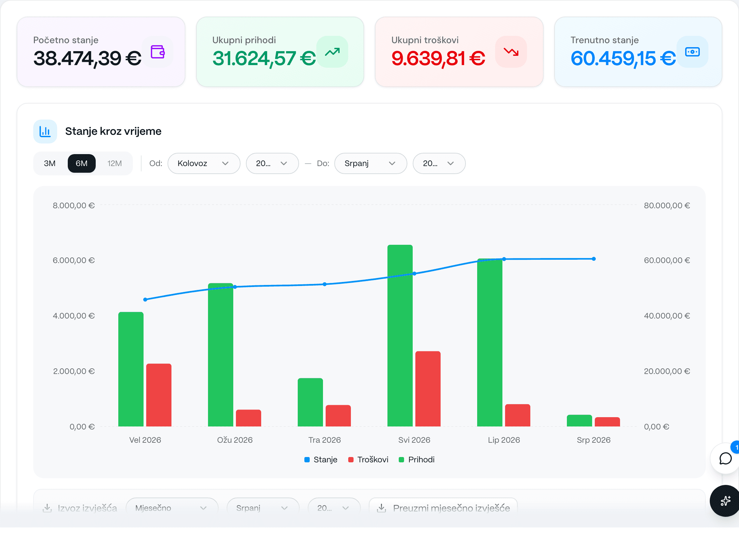Open the Do month dropdown showing Srpanj

370,163
